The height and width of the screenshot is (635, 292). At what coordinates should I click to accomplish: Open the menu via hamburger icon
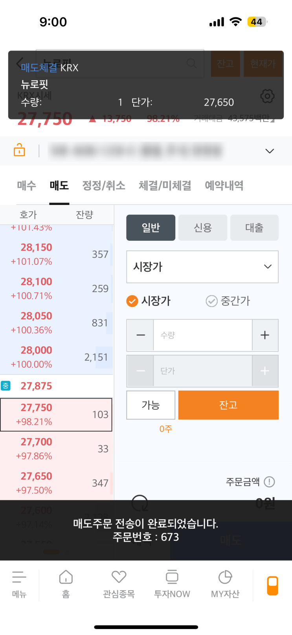click(20, 583)
